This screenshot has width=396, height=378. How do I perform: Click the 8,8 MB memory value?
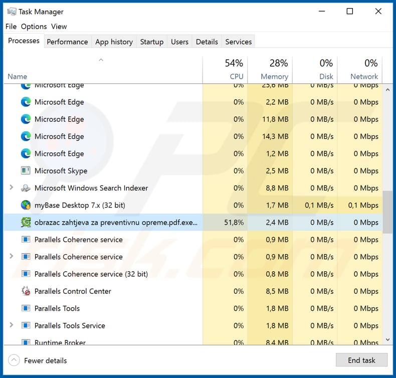pos(277,188)
